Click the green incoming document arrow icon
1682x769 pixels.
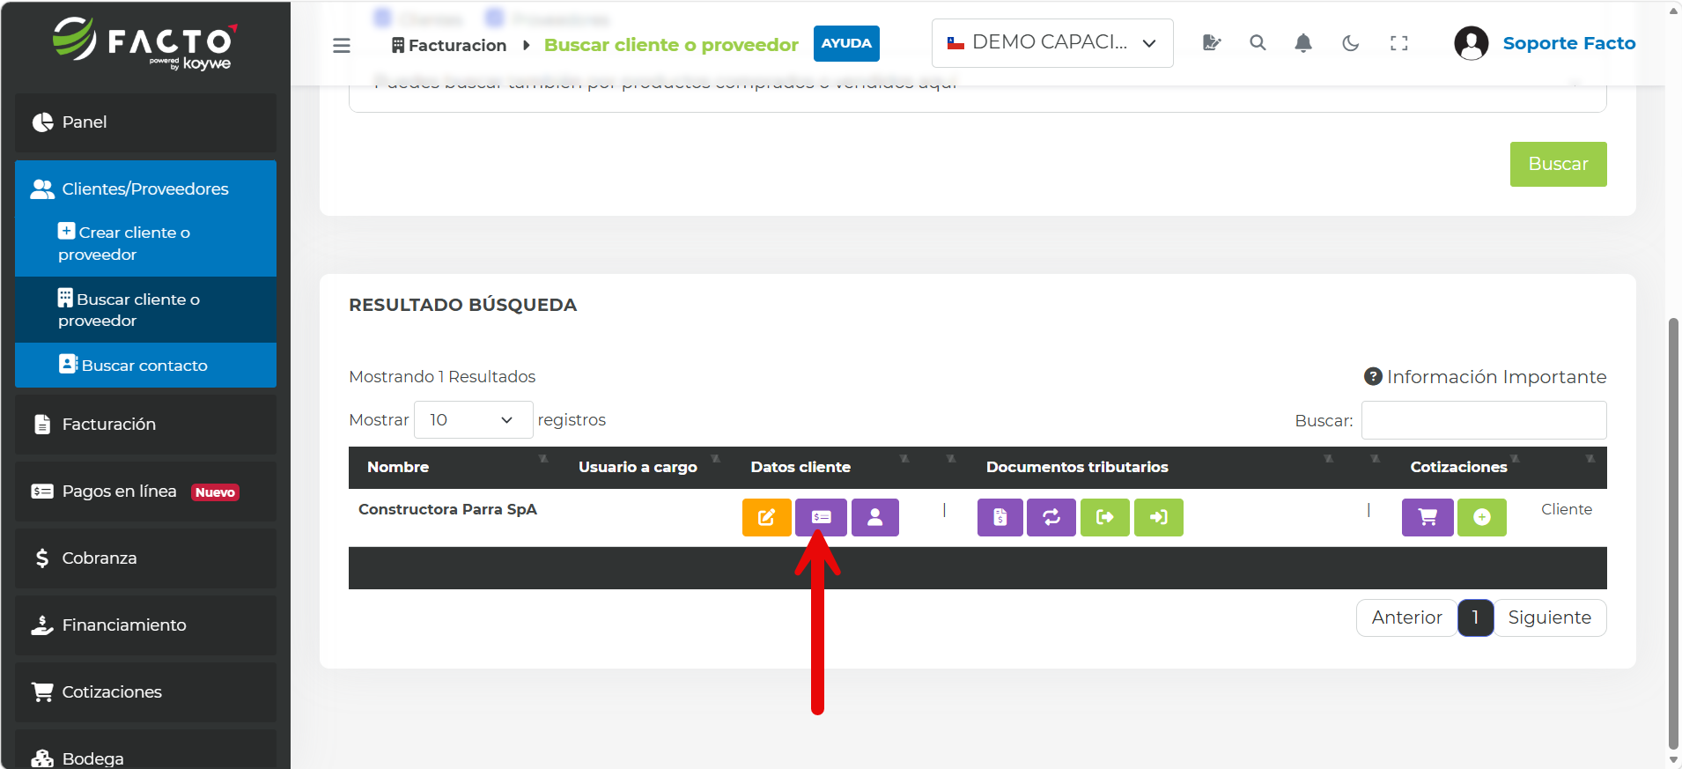pos(1159,517)
